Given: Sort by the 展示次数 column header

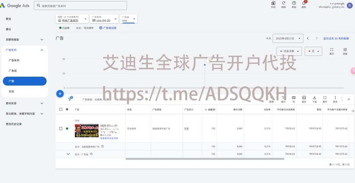Looking at the screenshot, I should click(238, 109).
